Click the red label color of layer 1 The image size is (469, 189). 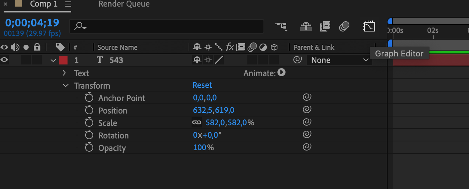click(63, 60)
